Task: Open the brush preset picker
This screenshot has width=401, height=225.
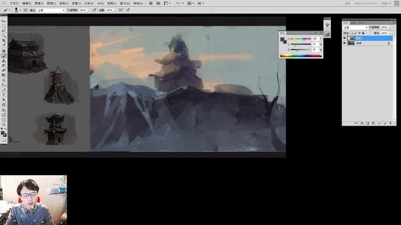Action: point(18,10)
